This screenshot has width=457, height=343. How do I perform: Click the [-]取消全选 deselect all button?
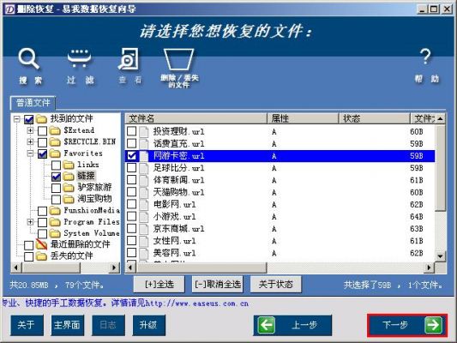pos(218,284)
